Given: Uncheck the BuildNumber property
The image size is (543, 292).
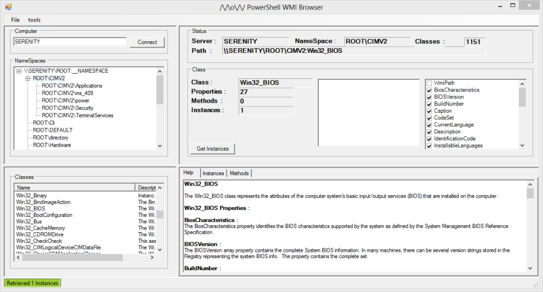Looking at the screenshot, I should point(430,104).
